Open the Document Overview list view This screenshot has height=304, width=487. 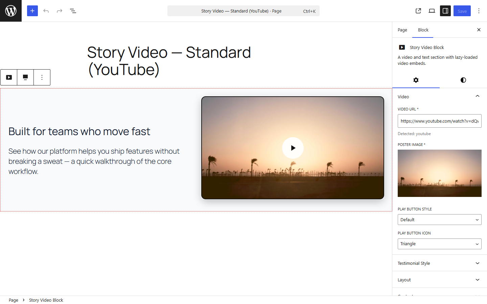pyautogui.click(x=73, y=11)
